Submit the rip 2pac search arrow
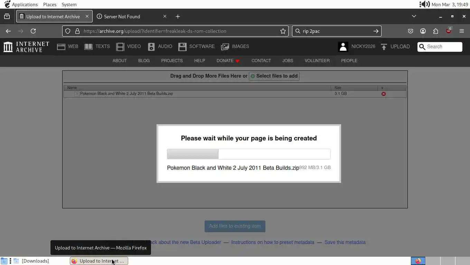Image resolution: width=470 pixels, height=265 pixels. 376,31
